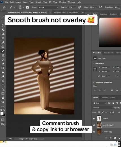Toggle lock image pixels brush icon
This screenshot has height=147, width=121.
click(102, 112)
